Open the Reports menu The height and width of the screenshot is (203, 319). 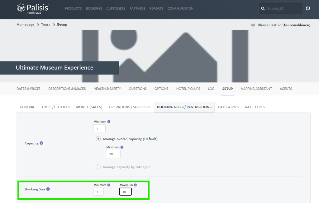156,8
